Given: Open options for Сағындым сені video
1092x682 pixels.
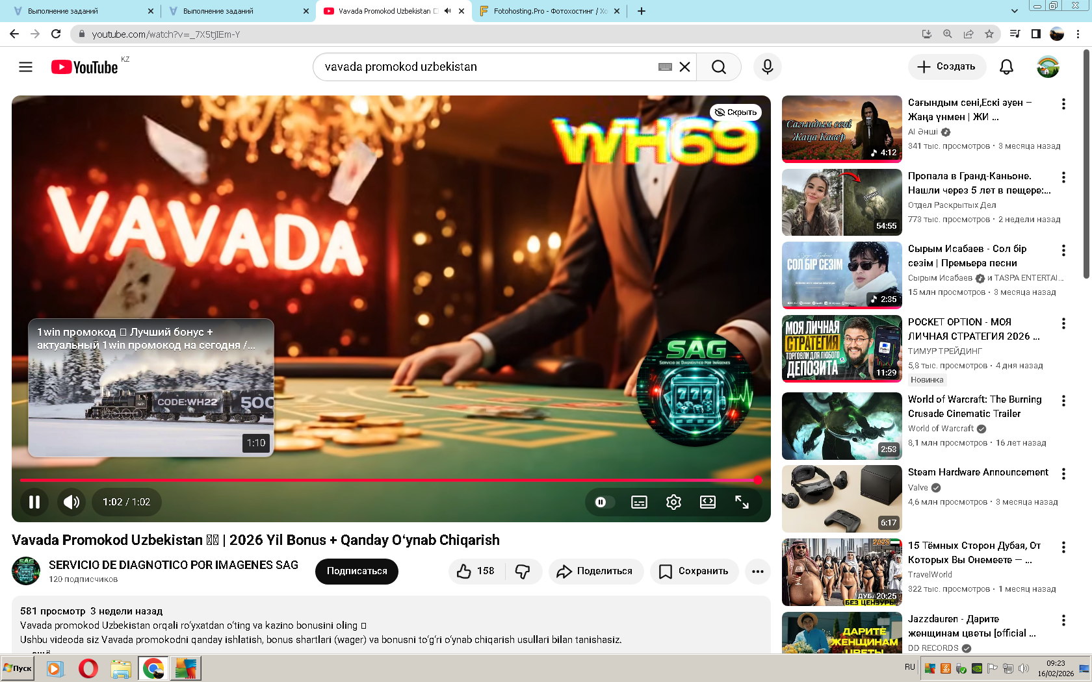Looking at the screenshot, I should coord(1063,104).
